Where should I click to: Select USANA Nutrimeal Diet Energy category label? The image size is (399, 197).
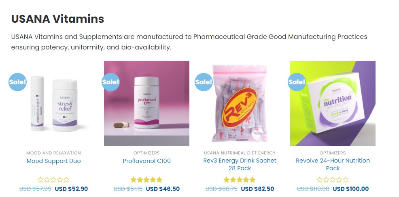pos(240,153)
